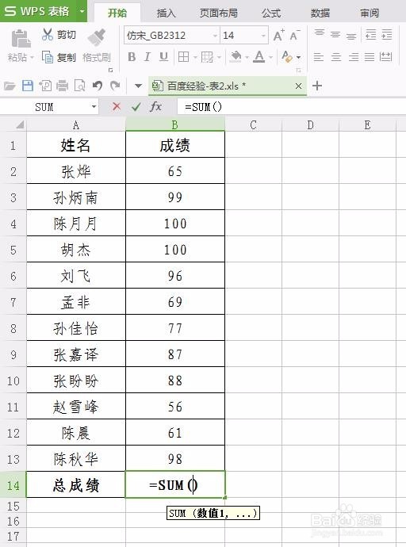Expand the font name dropdown
The width and height of the screenshot is (406, 547).
pyautogui.click(x=215, y=36)
